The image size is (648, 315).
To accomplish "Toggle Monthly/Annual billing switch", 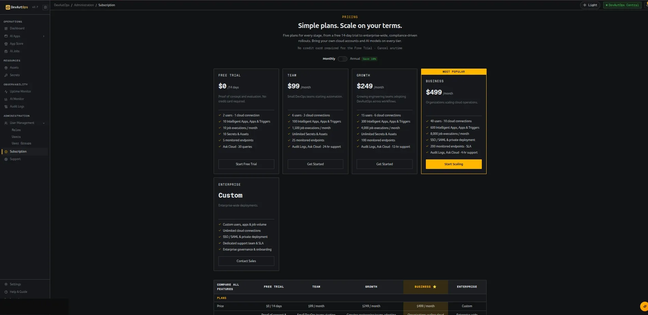I will 342,59.
